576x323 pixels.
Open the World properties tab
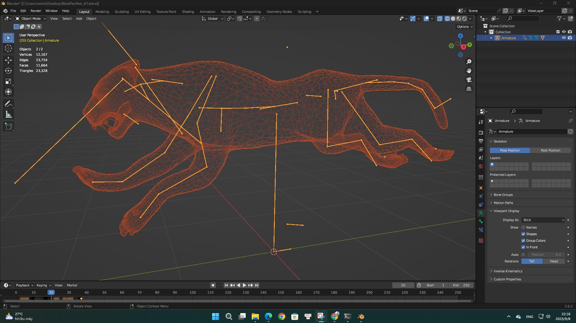[x=481, y=166]
